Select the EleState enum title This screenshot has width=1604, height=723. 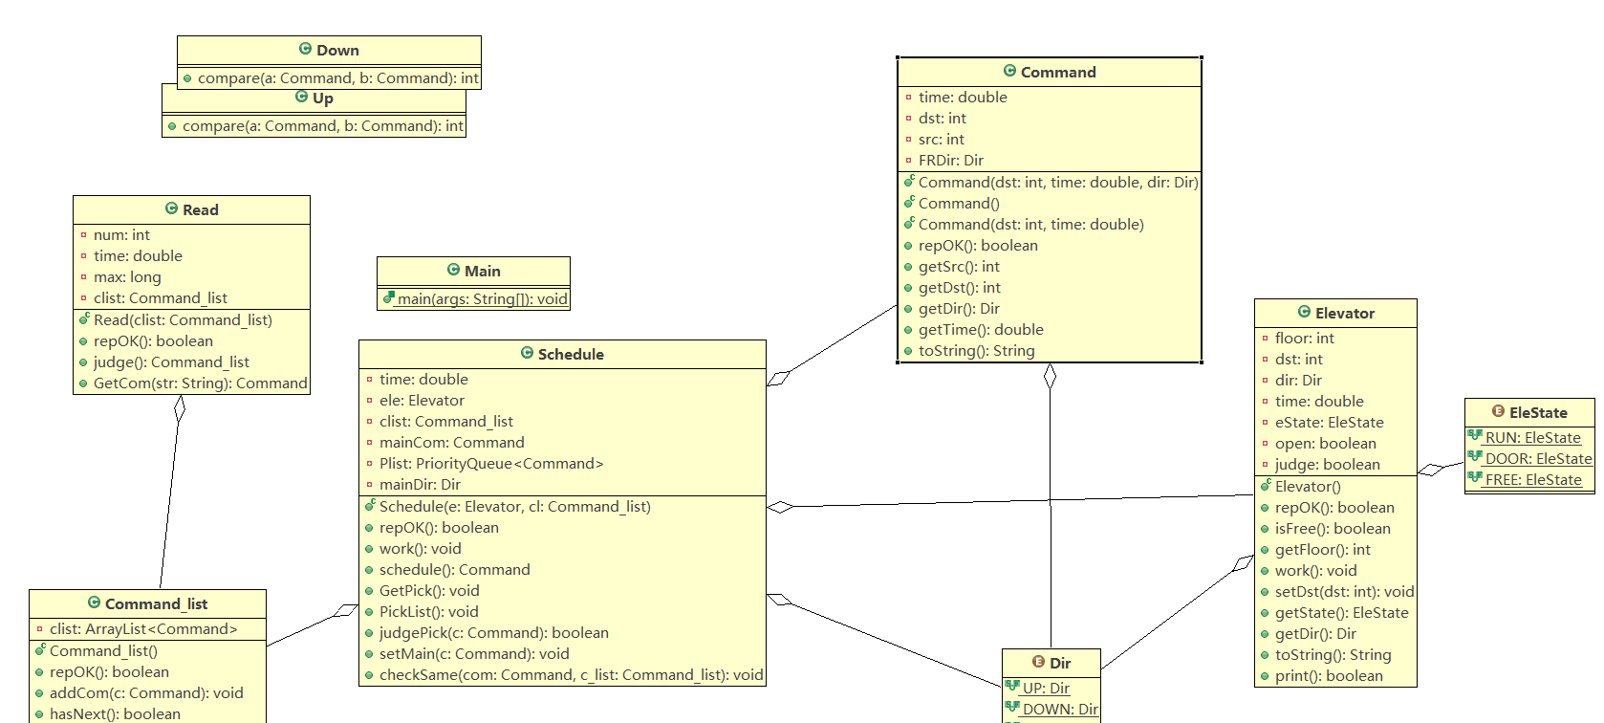1538,412
